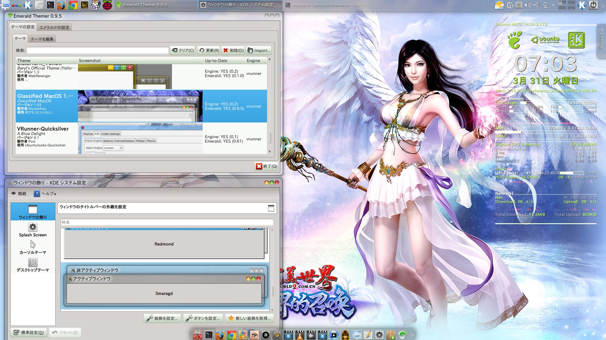Viewport: 606px width, 340px height.
Task: Select the cursor theme icon
Action: click(x=33, y=244)
